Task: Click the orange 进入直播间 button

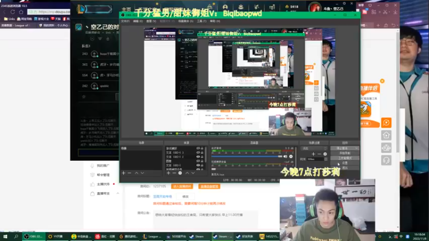Action: (182, 186)
